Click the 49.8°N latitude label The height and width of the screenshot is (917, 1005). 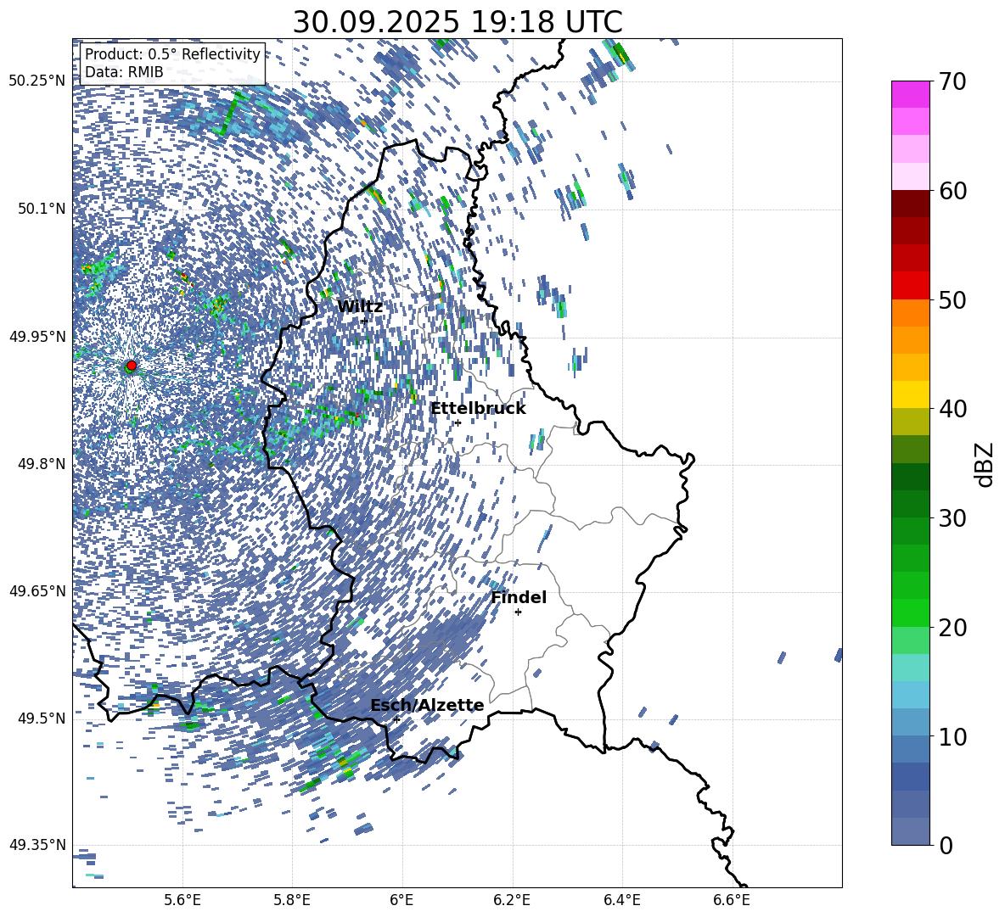[x=41, y=464]
